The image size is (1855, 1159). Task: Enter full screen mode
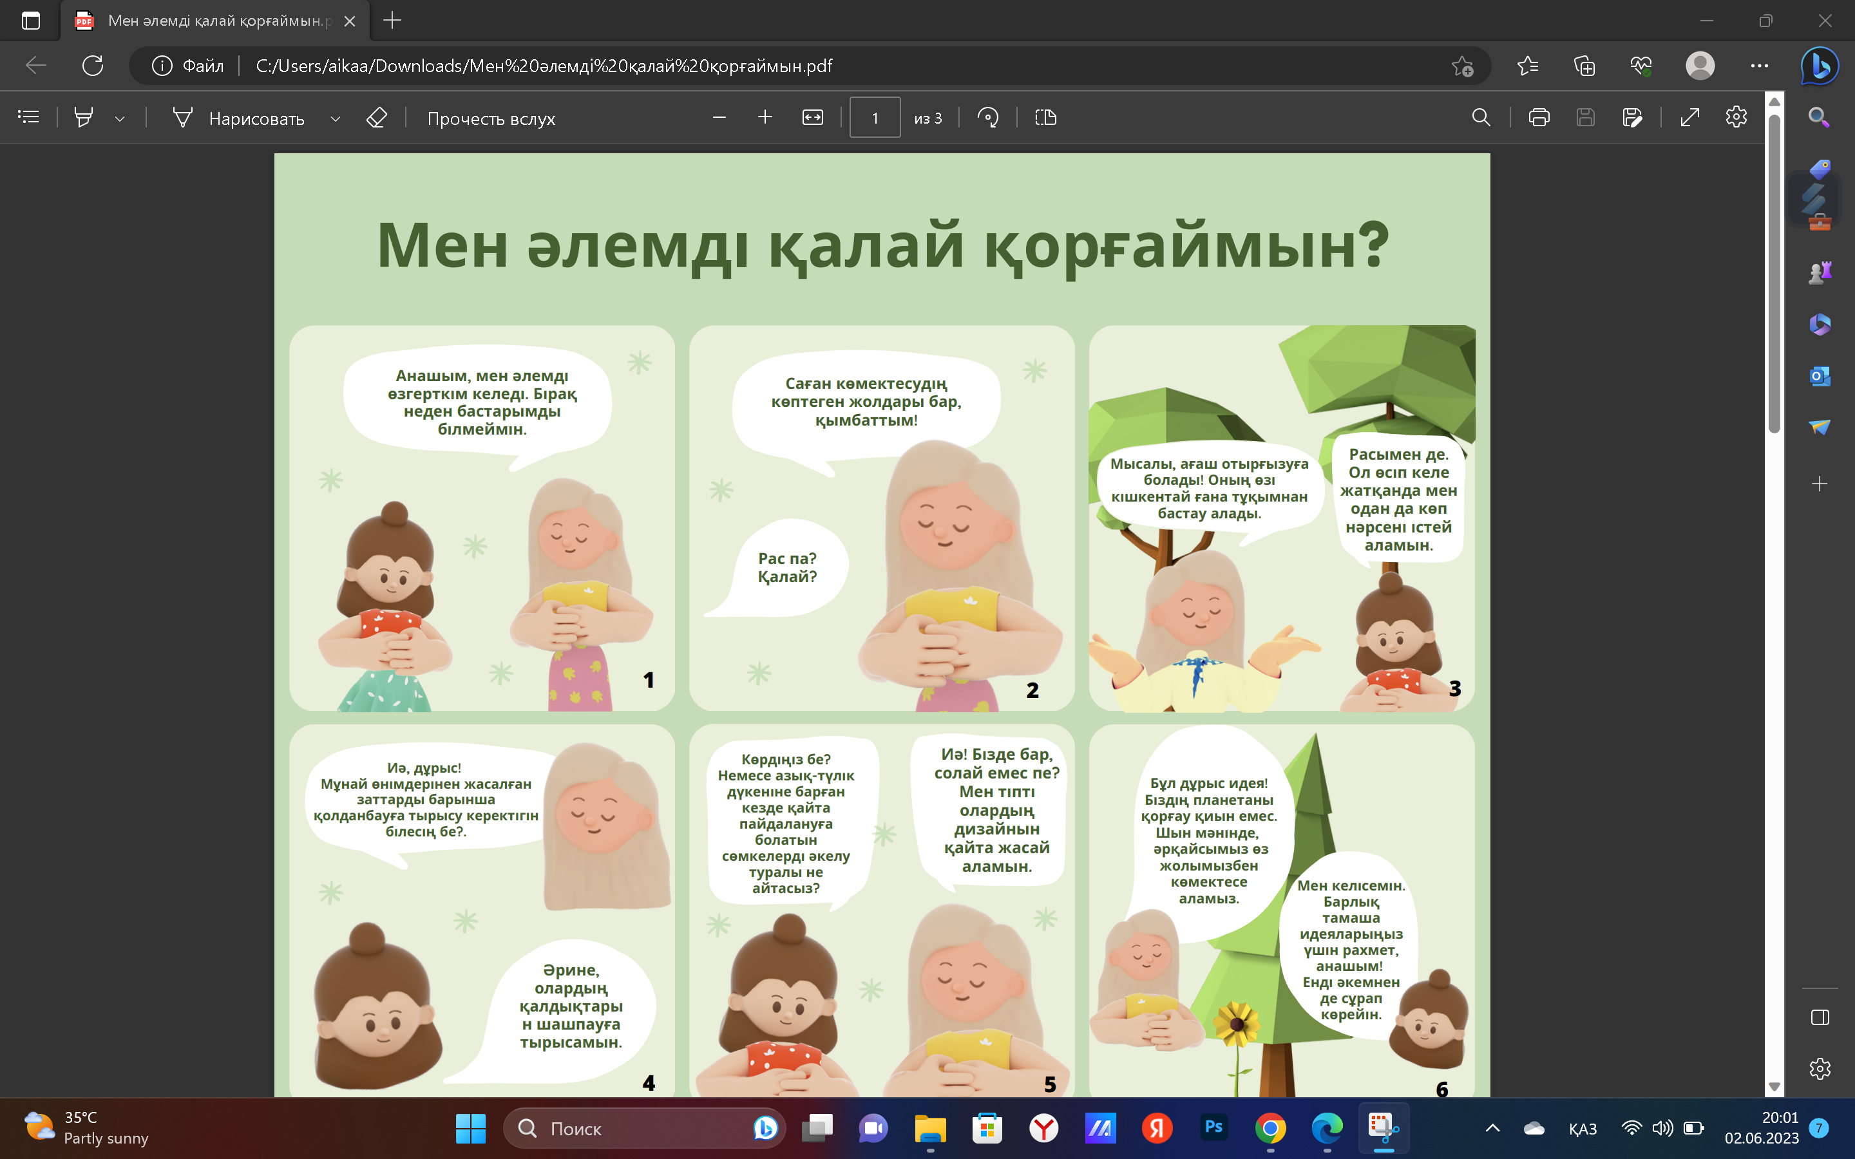tap(1689, 117)
